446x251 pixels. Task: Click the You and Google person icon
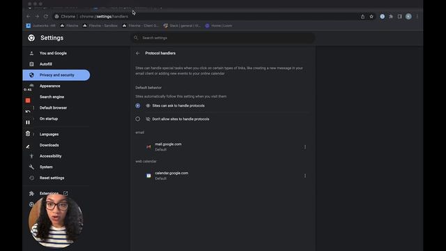[x=31, y=53]
